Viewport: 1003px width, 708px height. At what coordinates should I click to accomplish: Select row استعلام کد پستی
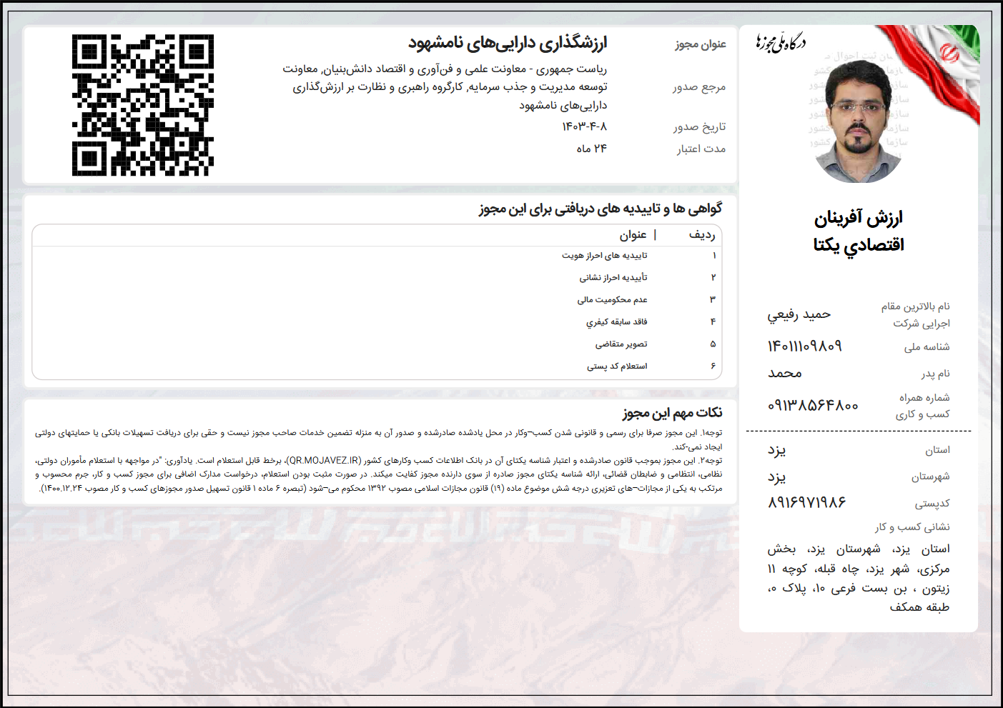coord(616,367)
